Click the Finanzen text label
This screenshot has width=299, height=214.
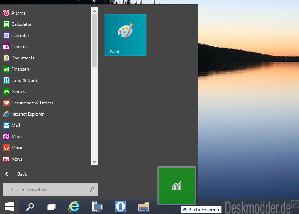tap(20, 69)
